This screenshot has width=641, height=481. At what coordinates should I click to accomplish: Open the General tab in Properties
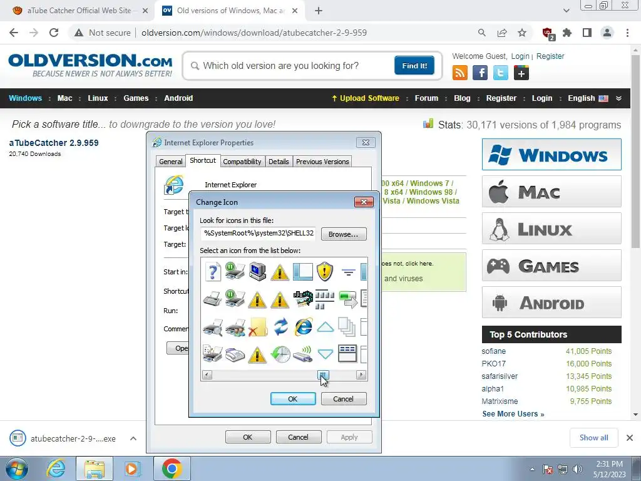[x=171, y=162]
